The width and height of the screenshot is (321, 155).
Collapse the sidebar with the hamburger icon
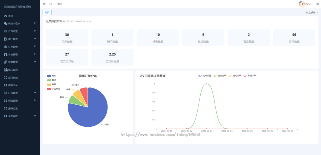click(44, 4)
